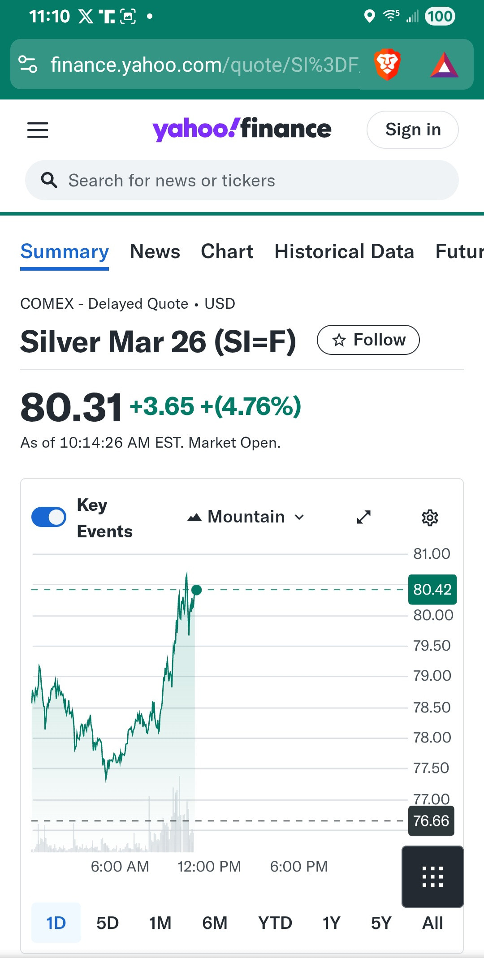Tap the Brave Shields lion icon

[x=387, y=65]
